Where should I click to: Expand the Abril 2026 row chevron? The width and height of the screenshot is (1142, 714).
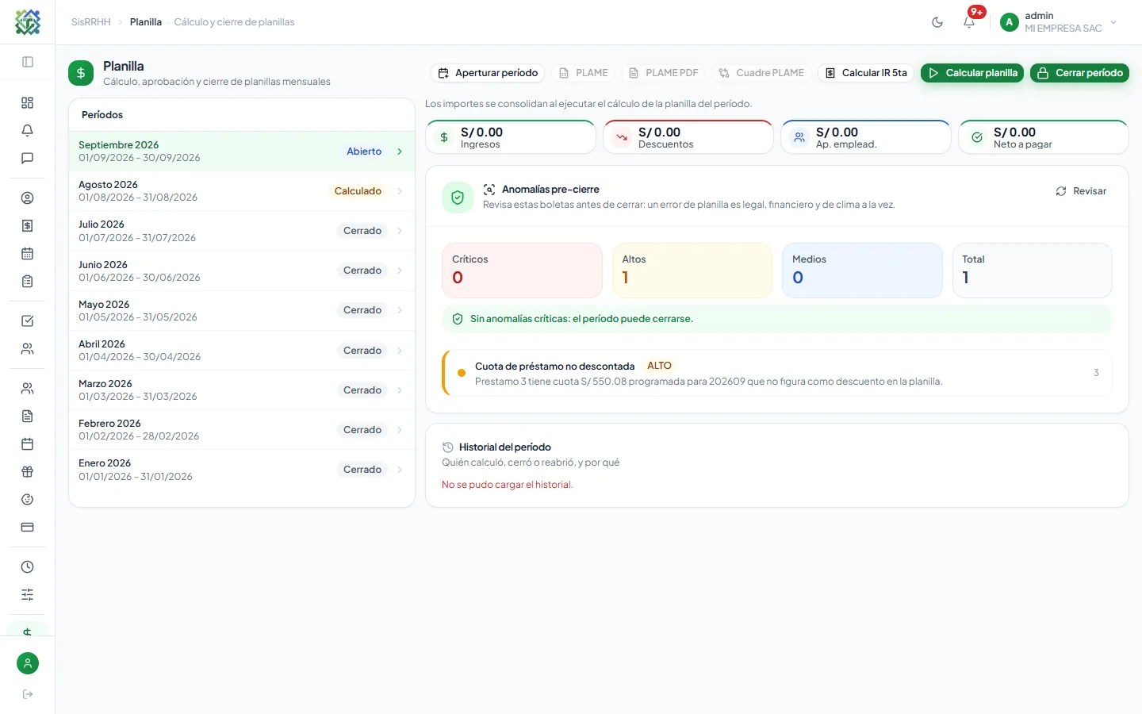point(400,351)
